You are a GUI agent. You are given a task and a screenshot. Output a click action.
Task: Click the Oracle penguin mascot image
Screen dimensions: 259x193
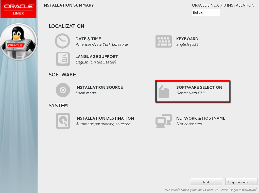[x=19, y=42]
